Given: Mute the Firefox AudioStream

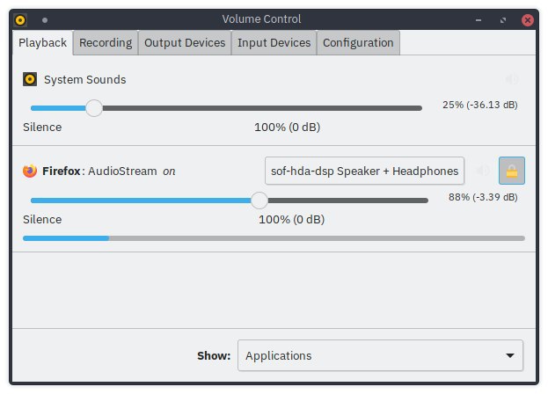Looking at the screenshot, I should [483, 171].
